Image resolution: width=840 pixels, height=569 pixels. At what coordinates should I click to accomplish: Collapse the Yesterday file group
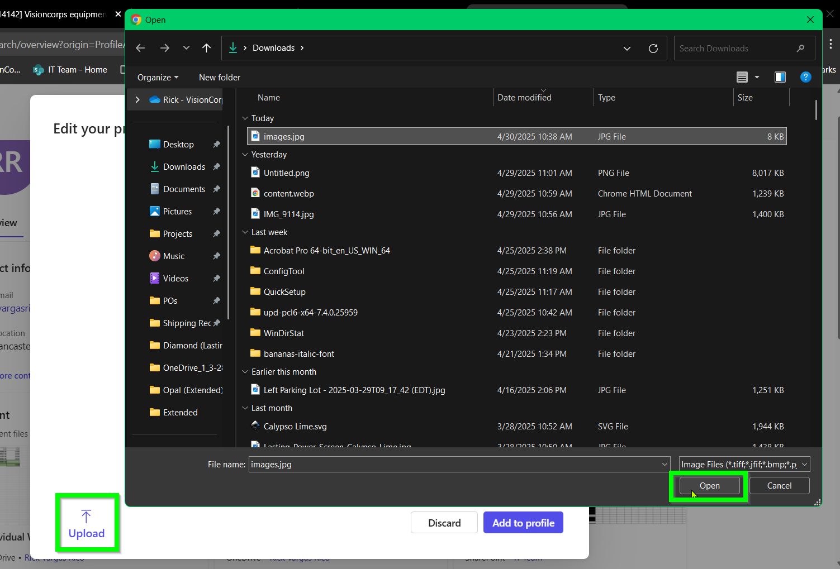(x=245, y=154)
